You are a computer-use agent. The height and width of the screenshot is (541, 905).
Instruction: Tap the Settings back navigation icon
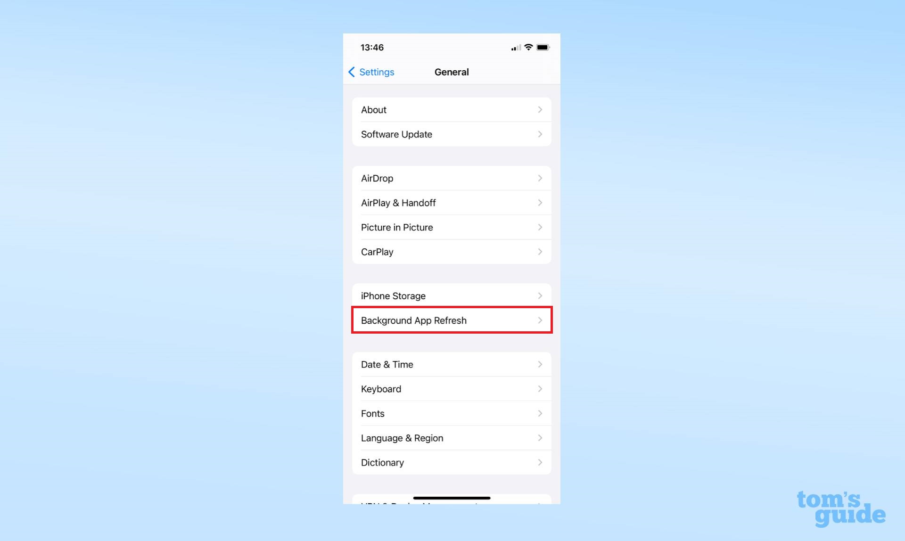352,72
